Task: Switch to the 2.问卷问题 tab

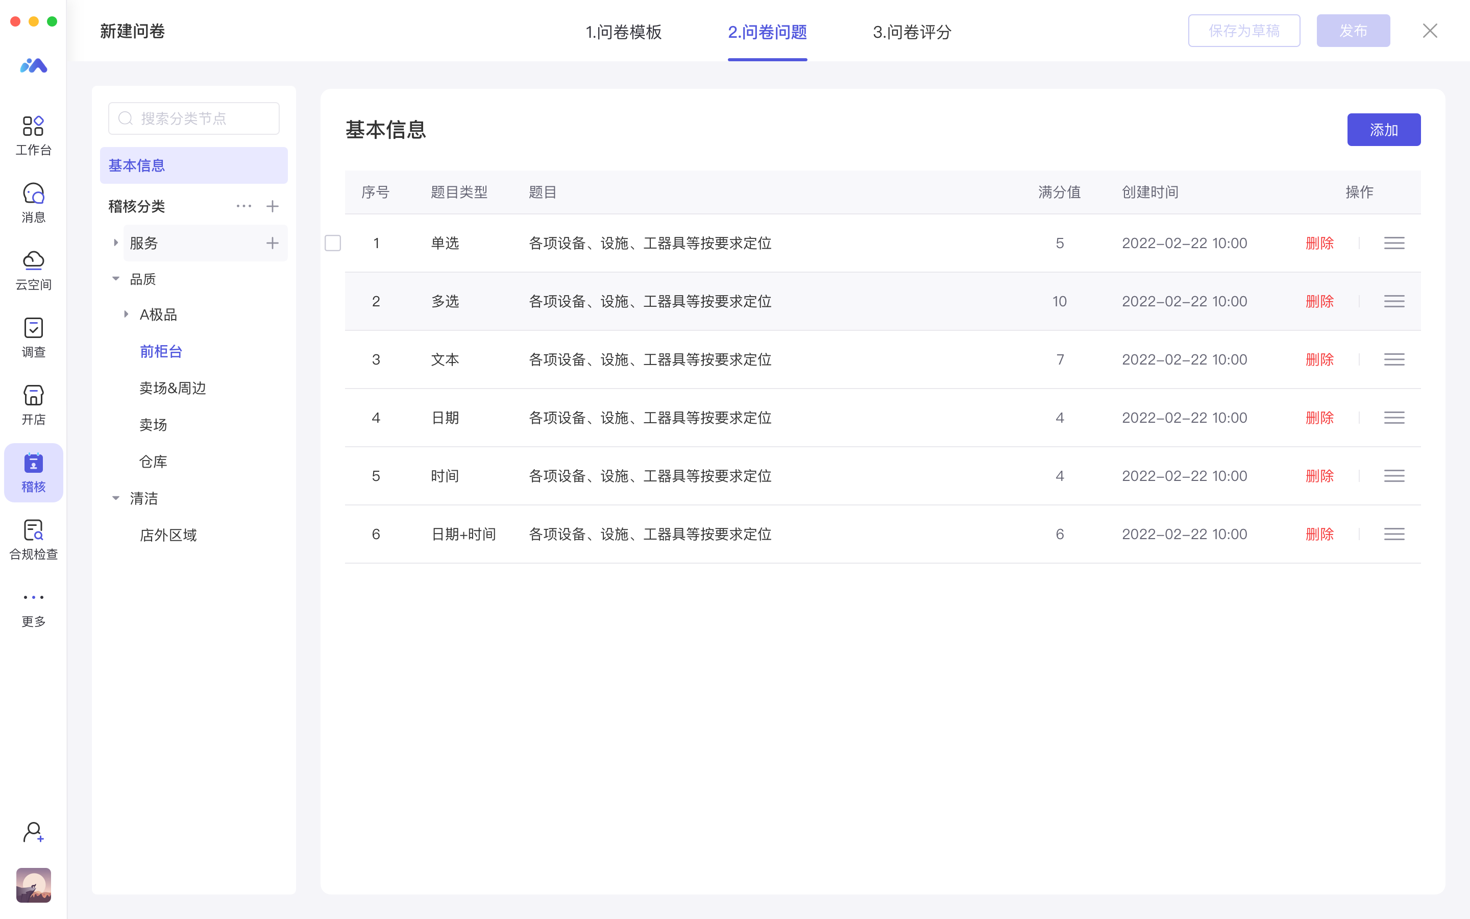Action: click(x=767, y=32)
